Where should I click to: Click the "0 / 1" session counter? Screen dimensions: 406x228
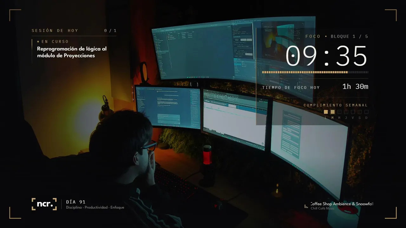(110, 31)
